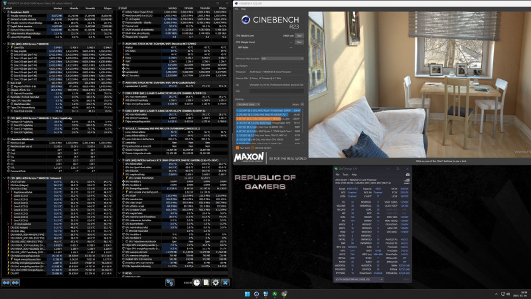
Task: Select the orange Ryzen 7 9800X3D ranking row
Action: pyautogui.click(x=268, y=119)
